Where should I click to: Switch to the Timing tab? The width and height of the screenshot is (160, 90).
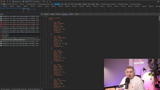[77, 14]
